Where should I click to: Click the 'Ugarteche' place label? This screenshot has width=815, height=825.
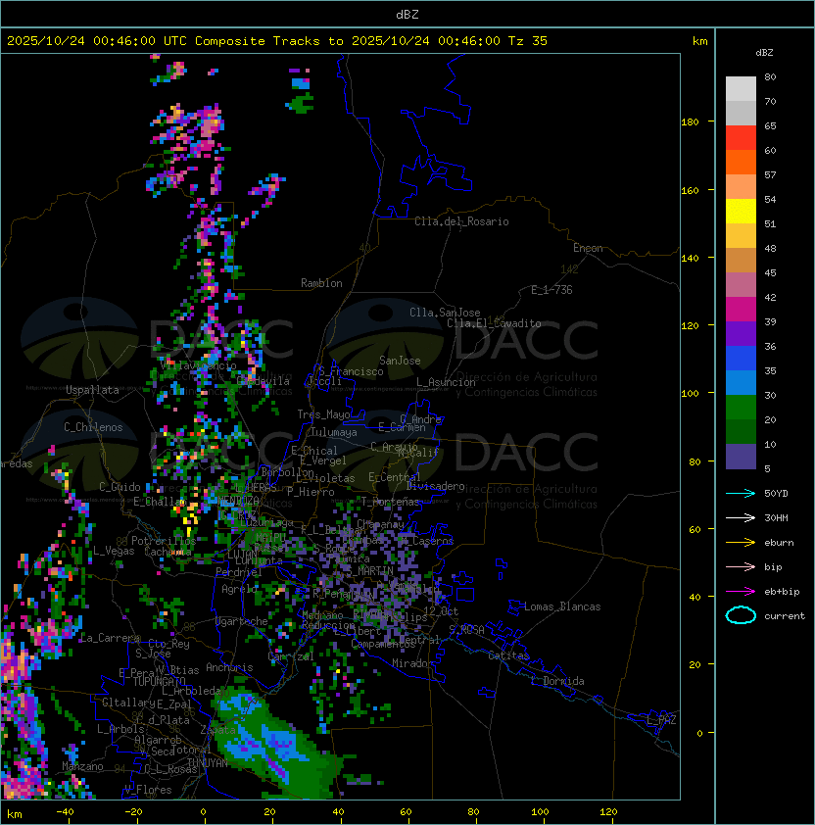tap(241, 621)
